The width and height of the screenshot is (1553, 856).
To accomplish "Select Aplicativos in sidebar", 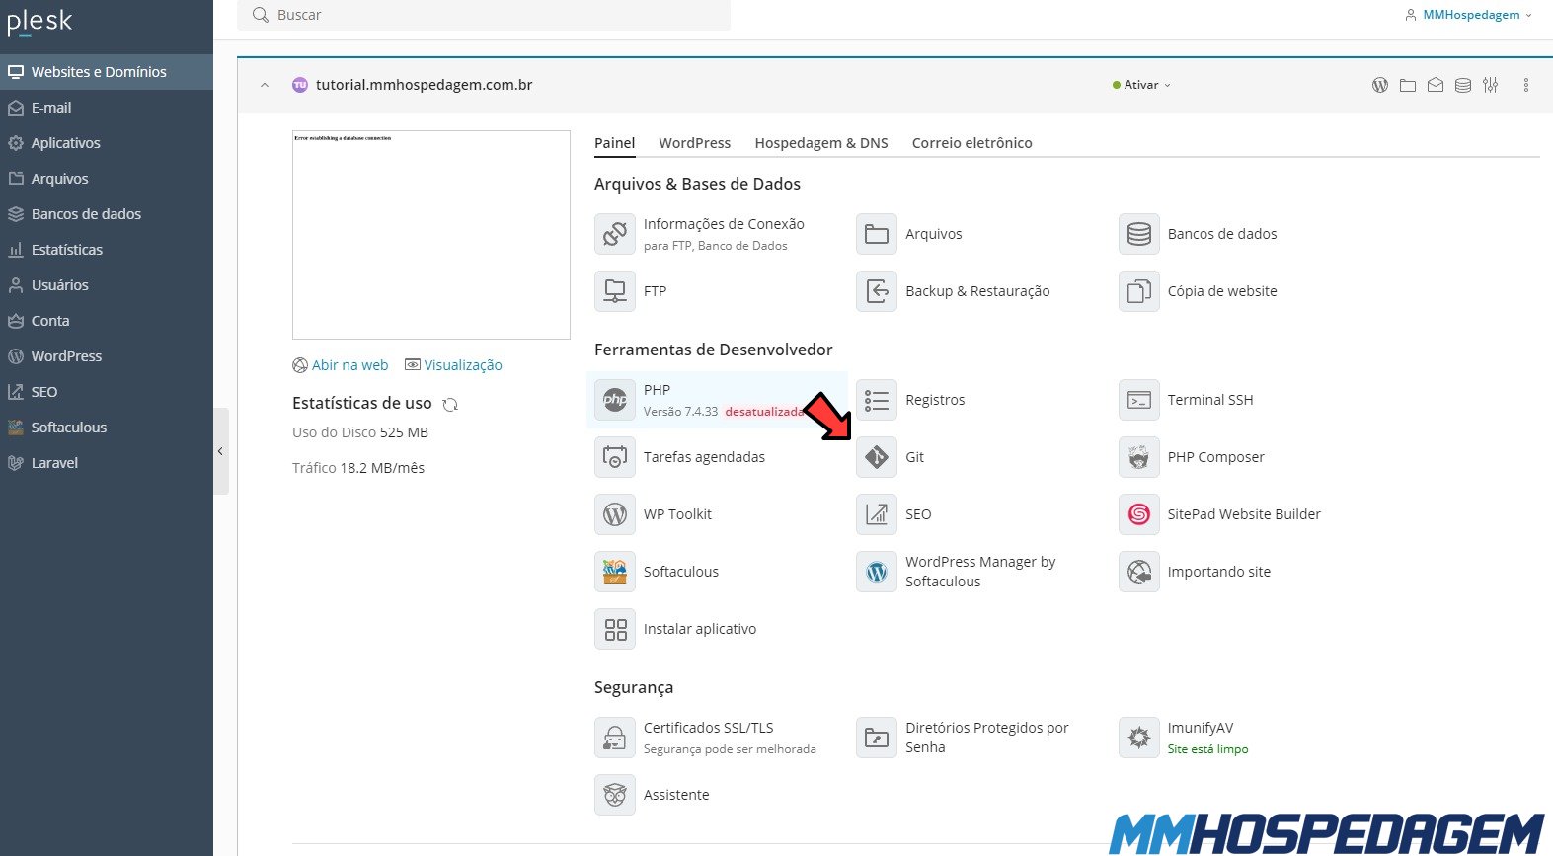I will pos(107,143).
